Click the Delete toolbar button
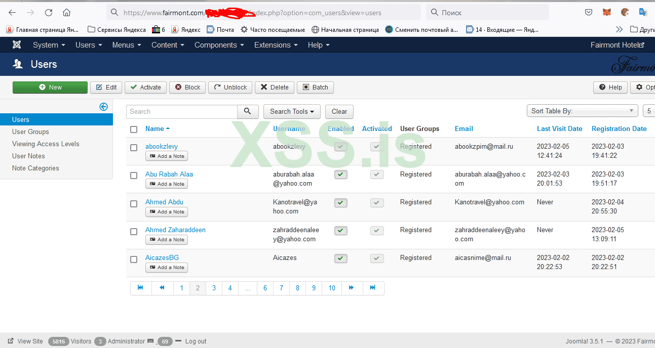The width and height of the screenshot is (655, 348). coord(275,88)
